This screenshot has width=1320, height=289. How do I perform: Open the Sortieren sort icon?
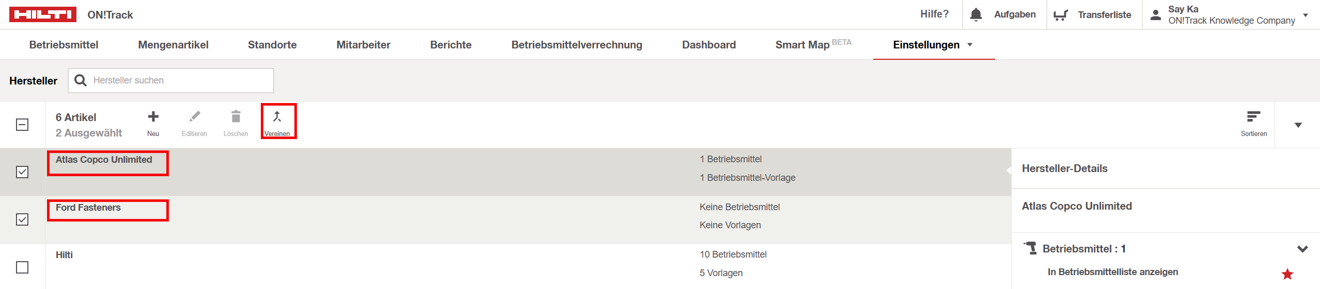(x=1253, y=116)
